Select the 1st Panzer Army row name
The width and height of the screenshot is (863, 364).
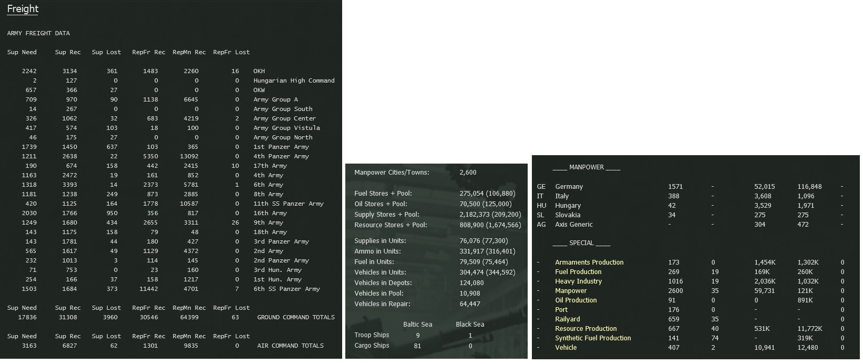tap(281, 147)
